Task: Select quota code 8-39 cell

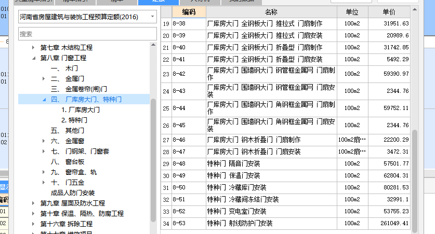Action: pyautogui.click(x=189, y=36)
